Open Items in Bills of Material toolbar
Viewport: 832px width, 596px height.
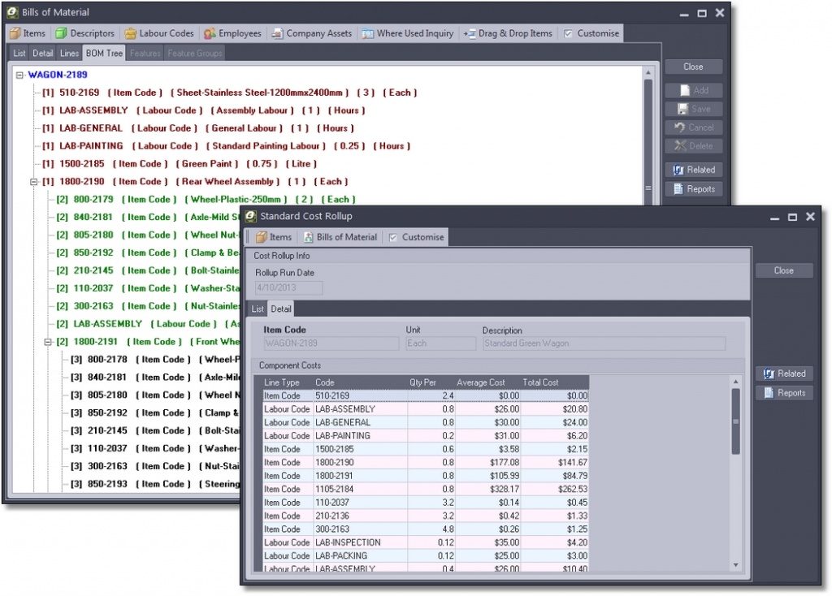[27, 33]
